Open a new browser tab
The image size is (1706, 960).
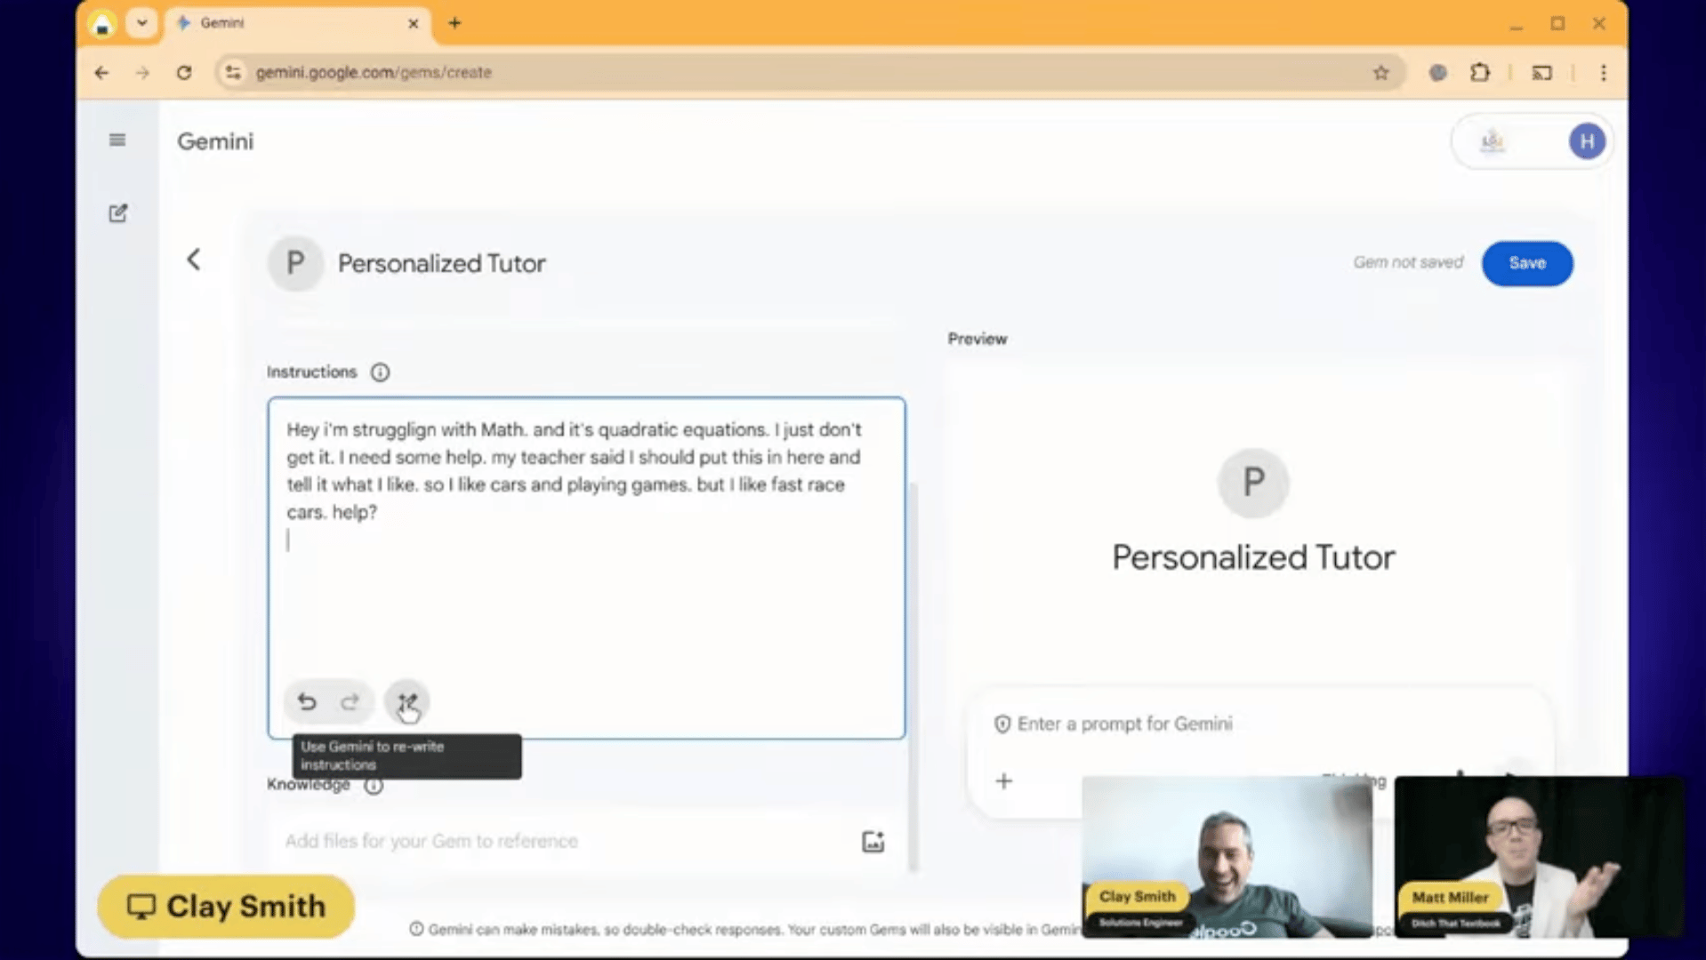[455, 23]
